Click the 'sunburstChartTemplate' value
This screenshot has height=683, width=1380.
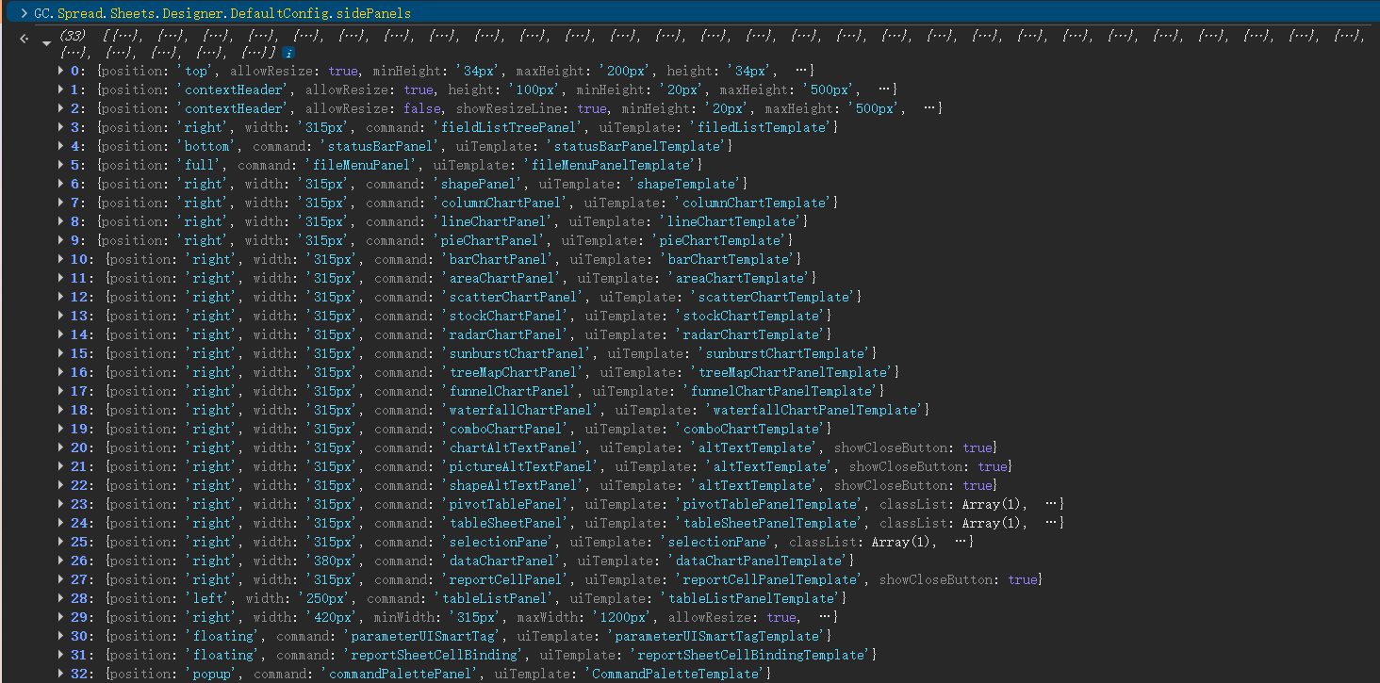click(783, 353)
